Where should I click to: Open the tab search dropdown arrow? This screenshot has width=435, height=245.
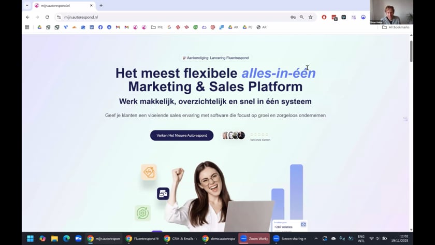pyautogui.click(x=27, y=5)
